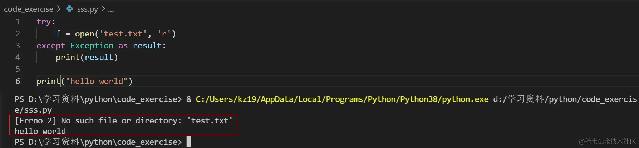
Task: Click the "hello world" string on line 6
Action: point(96,82)
